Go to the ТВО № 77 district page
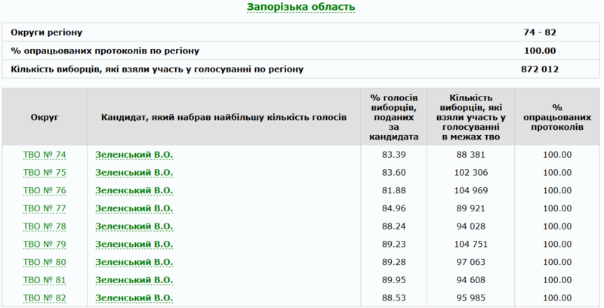The width and height of the screenshot is (604, 308). click(x=45, y=208)
